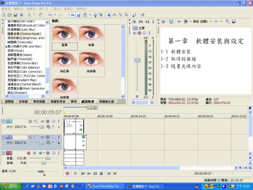Solo video track 2
The image size is (253, 190).
tap(58, 137)
